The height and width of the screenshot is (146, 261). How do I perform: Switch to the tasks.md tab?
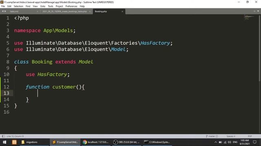[23, 11]
